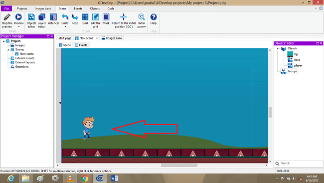Viewport: 324px width, 183px height.
Task: Close the New scene tab
Action: coord(97,38)
